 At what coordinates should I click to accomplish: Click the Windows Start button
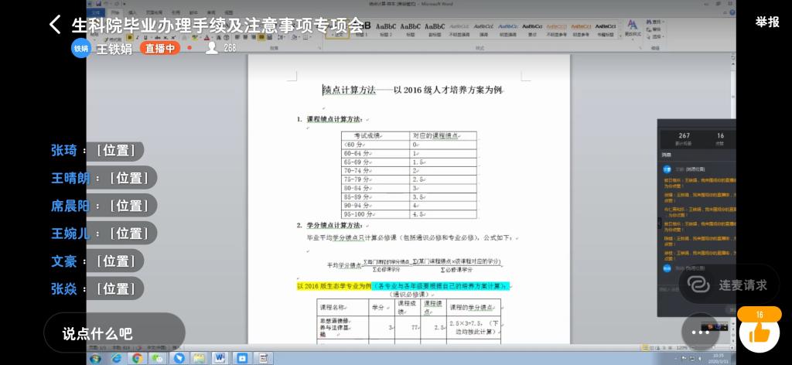[x=95, y=358]
